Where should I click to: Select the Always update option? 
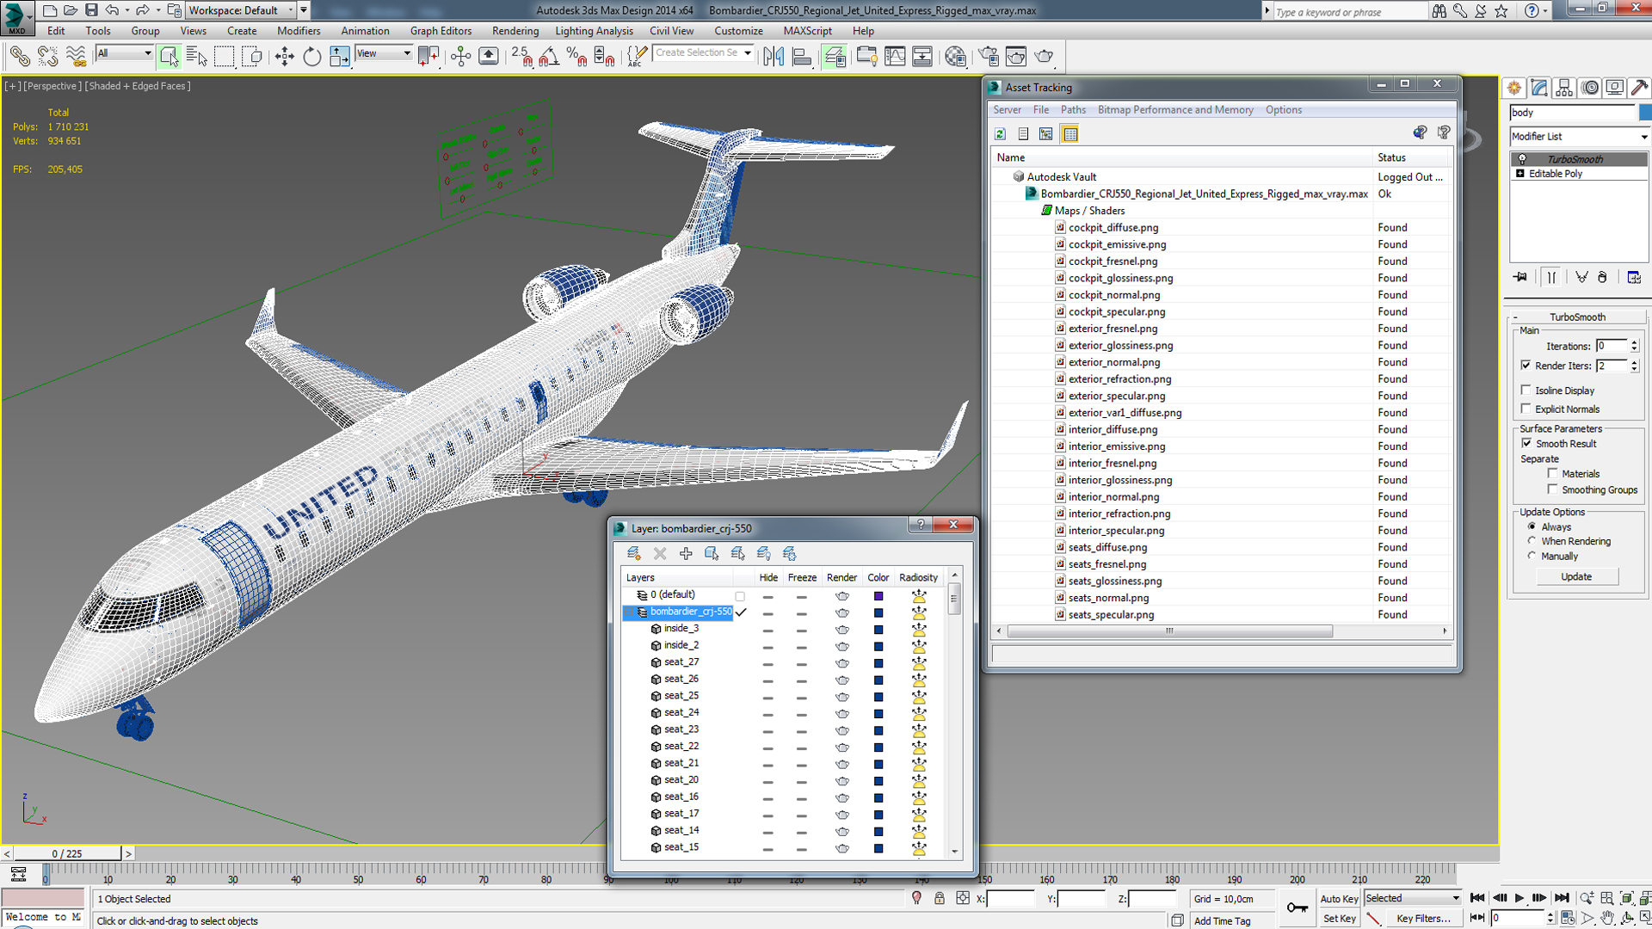coord(1532,526)
